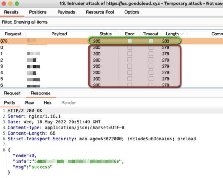The width and height of the screenshot is (223, 178).
Task: Sort by the Error column header
Action: tap(129, 34)
